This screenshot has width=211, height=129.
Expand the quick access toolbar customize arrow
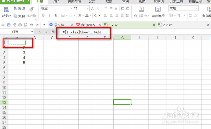coord(44,25)
